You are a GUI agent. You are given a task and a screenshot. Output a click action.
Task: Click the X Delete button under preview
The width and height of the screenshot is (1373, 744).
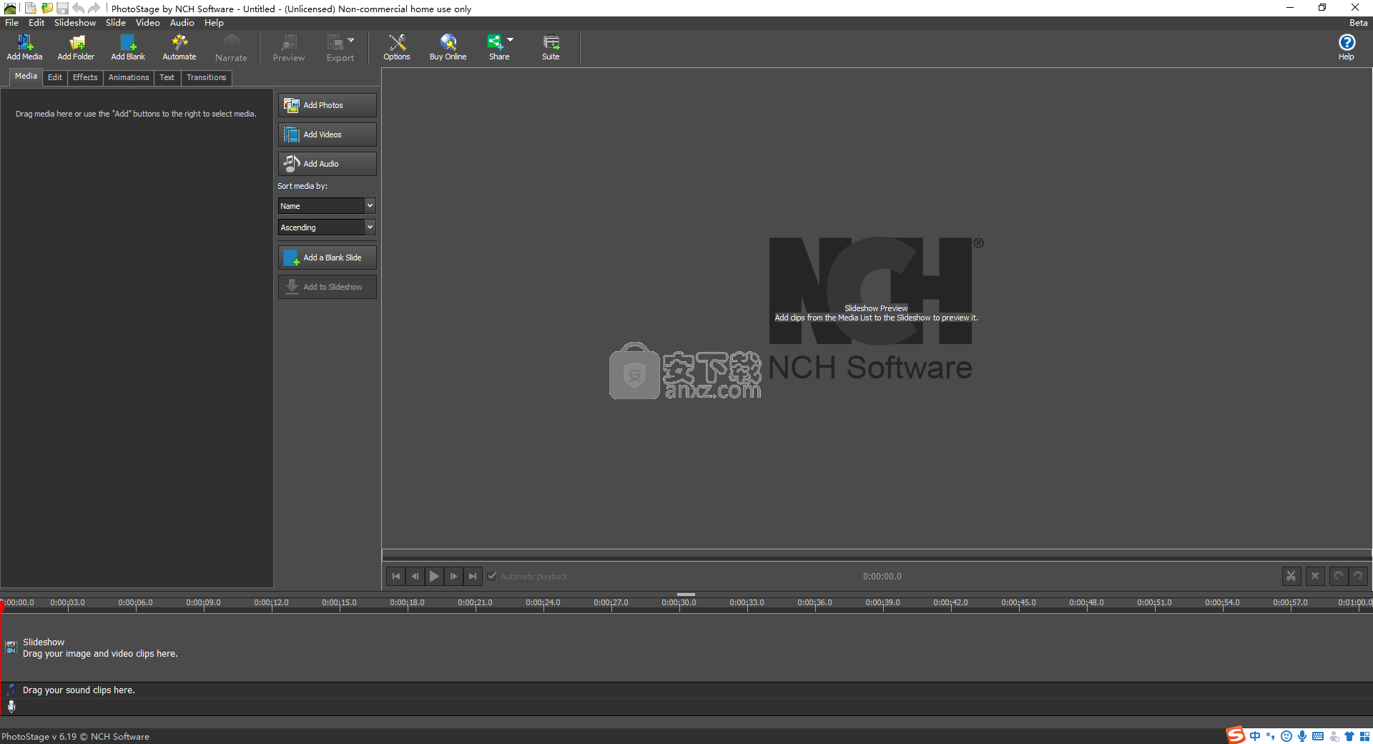click(1315, 576)
